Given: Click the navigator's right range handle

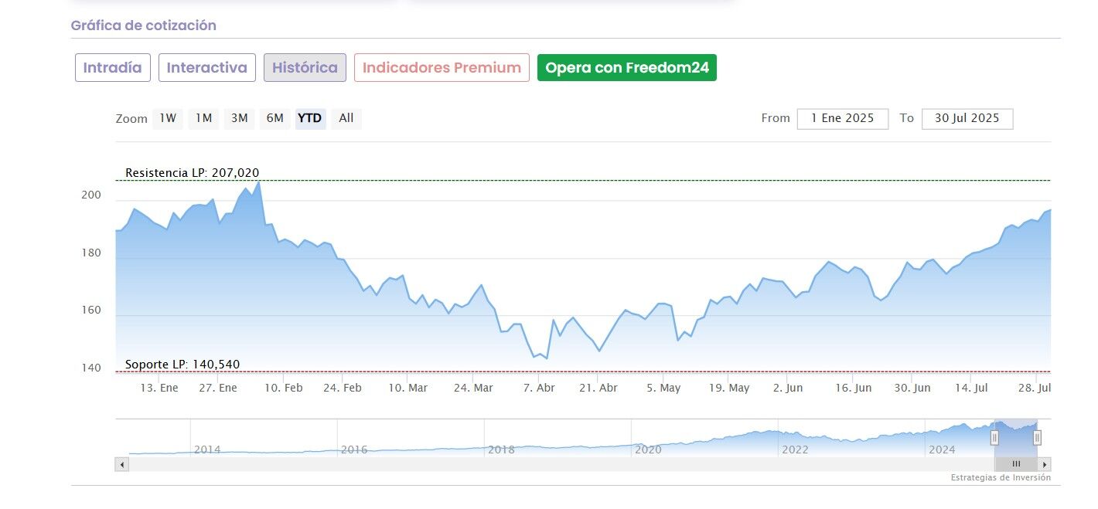Looking at the screenshot, I should click(1037, 438).
